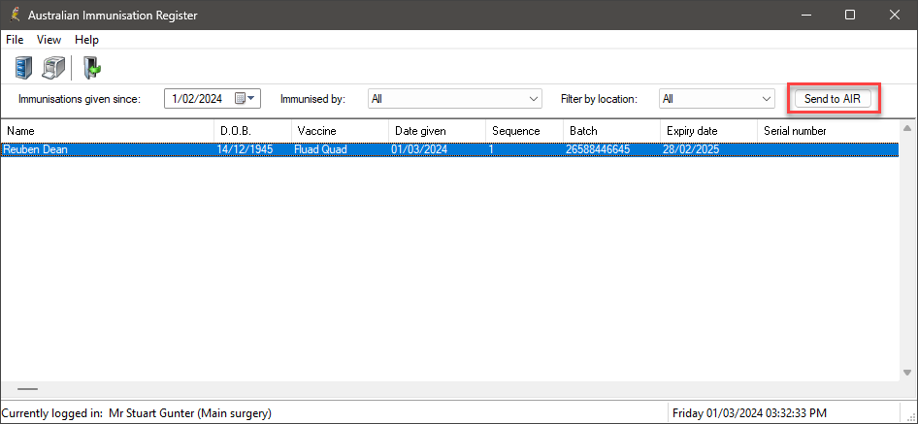The height and width of the screenshot is (424, 918).
Task: Click the date and time in status bar
Action: point(749,413)
